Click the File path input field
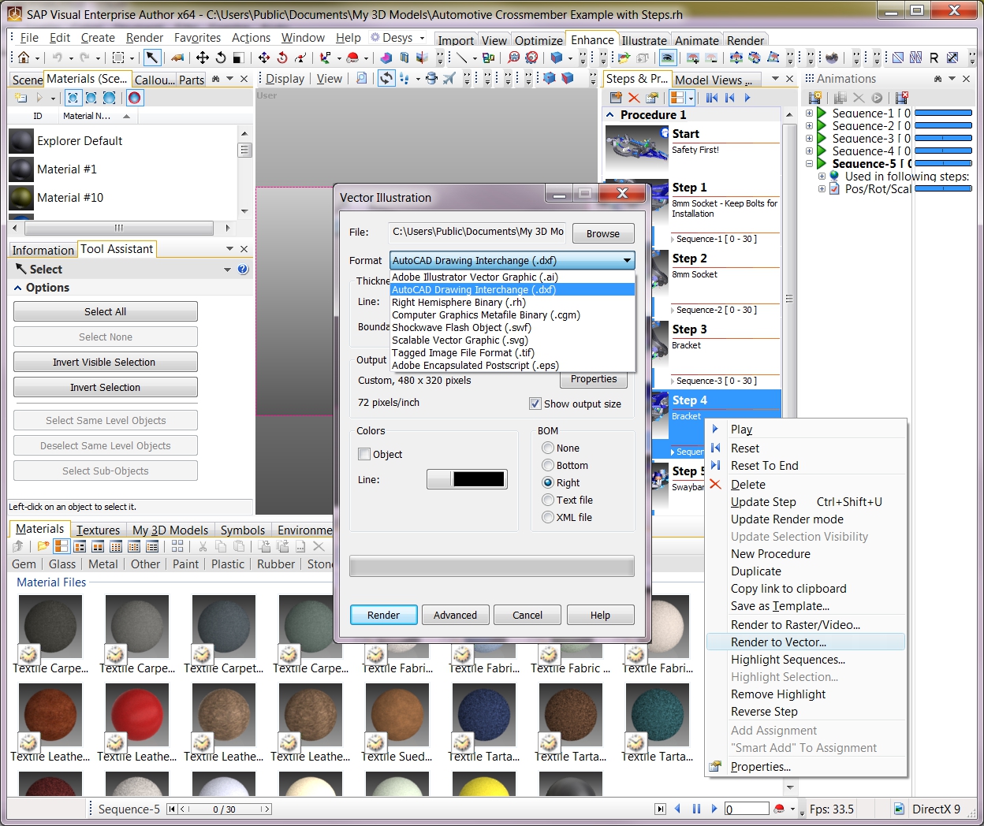 (x=477, y=232)
